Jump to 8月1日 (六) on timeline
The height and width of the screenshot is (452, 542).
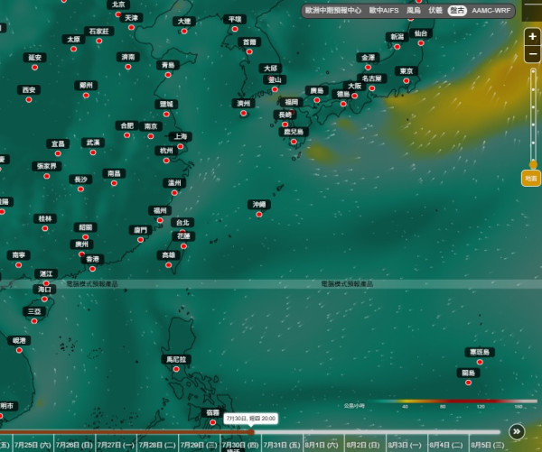click(322, 445)
